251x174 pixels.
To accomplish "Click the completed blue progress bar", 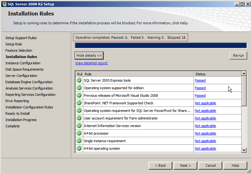I will 161,45.
